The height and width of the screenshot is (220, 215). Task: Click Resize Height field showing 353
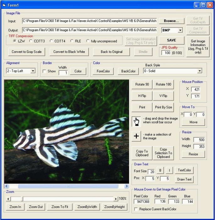pyautogui.click(x=199, y=147)
